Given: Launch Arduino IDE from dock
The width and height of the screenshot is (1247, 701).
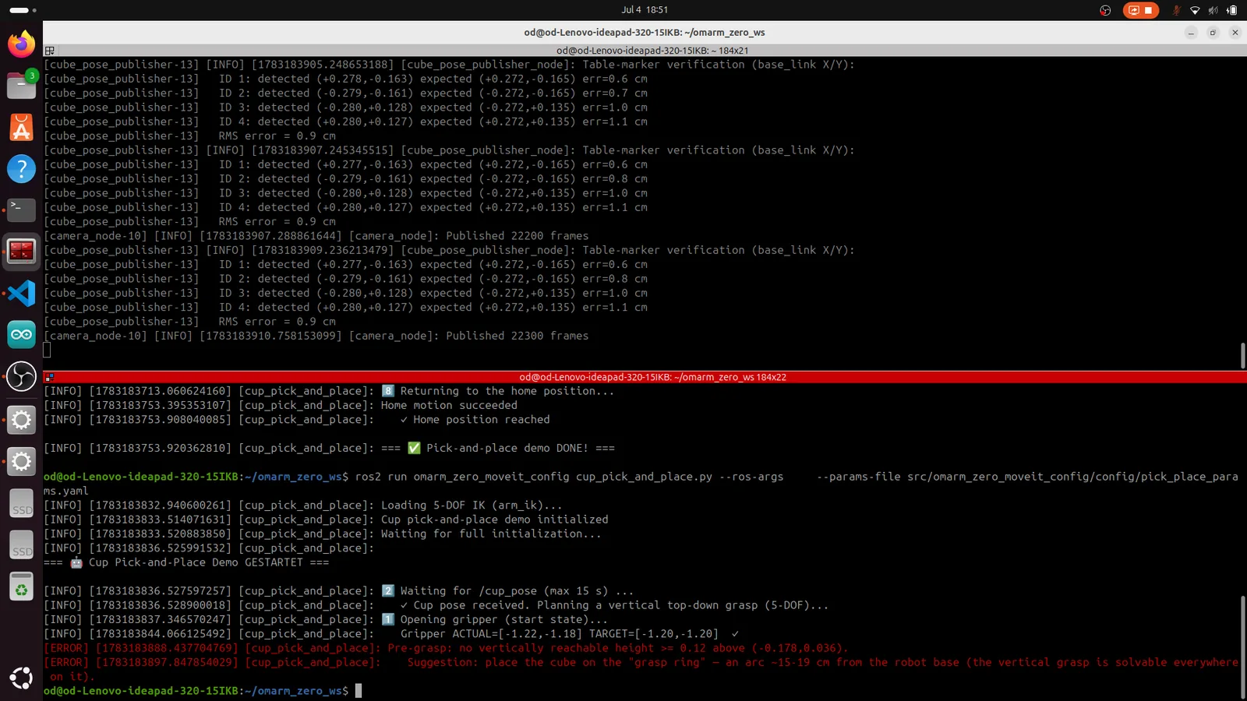Looking at the screenshot, I should click(x=21, y=335).
